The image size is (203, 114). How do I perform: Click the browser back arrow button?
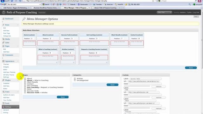click(x=3, y=1)
